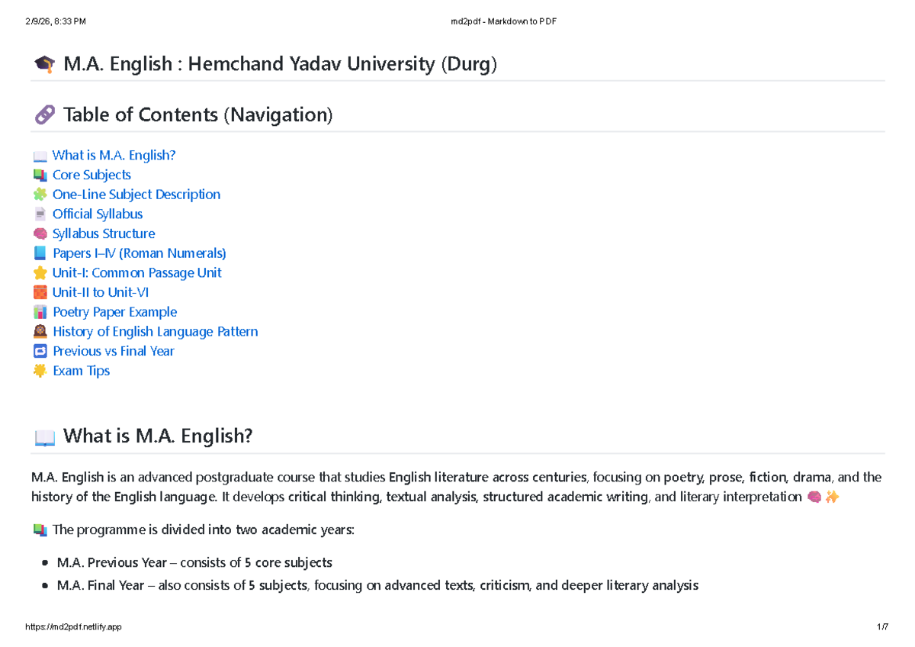Click the bar chart icon beside Poetry Paper Example
Viewport: 915px width, 647px height.
coord(40,313)
